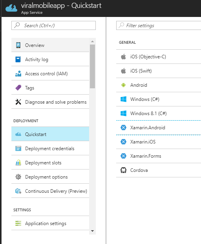Image resolution: width=201 pixels, height=244 pixels.
Task: Open Activity log
Action: [50, 60]
